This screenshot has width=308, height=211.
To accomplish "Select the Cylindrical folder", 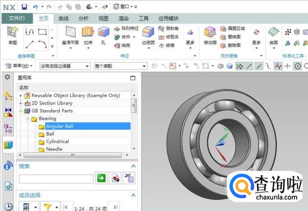I will pos(57,142).
